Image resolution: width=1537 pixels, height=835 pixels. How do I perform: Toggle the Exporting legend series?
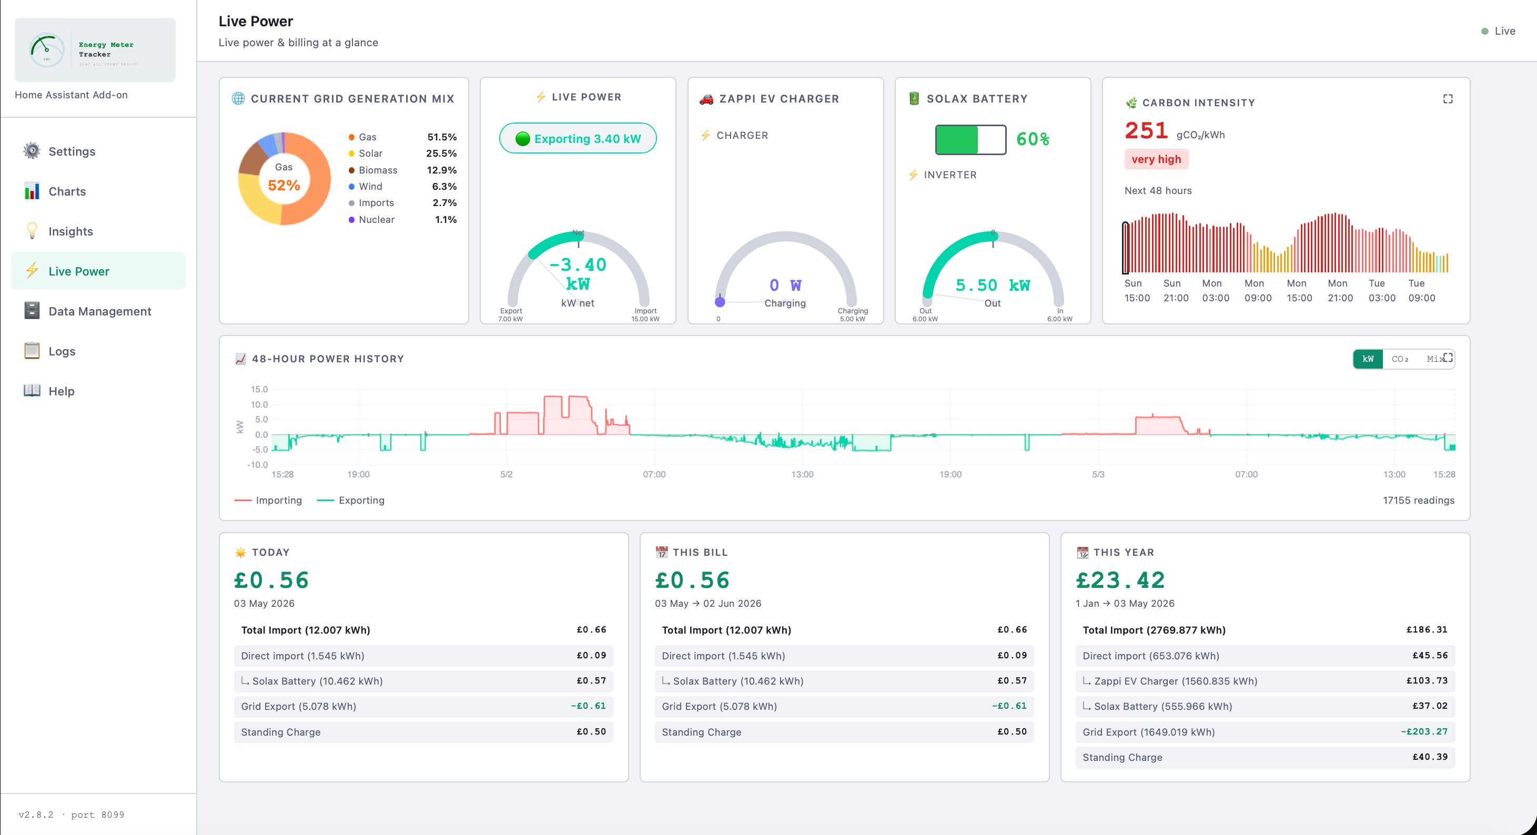coord(351,500)
